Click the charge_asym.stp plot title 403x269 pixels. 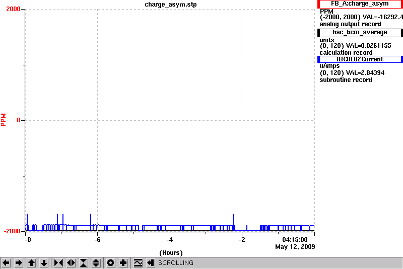(171, 5)
